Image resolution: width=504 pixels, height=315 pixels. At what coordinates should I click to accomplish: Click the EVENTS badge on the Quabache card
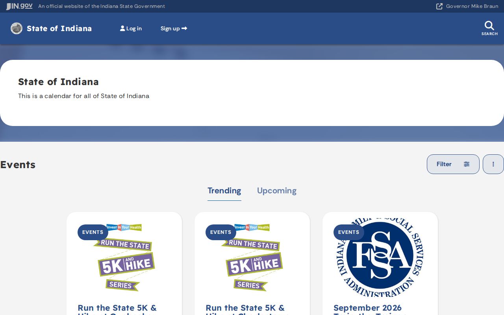coord(93,232)
